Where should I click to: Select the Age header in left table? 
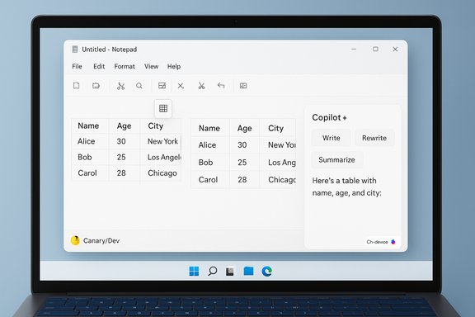pos(125,125)
